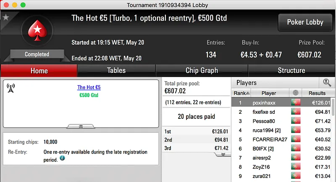Open the player search magnifier
The width and height of the screenshot is (336, 182).
(x=326, y=82)
